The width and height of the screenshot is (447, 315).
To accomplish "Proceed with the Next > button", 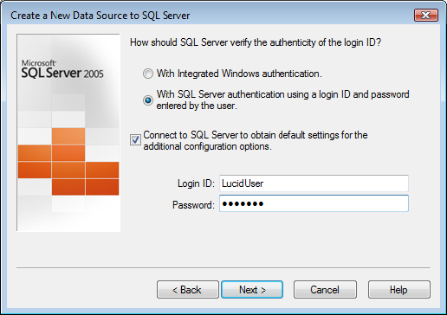I will (252, 290).
